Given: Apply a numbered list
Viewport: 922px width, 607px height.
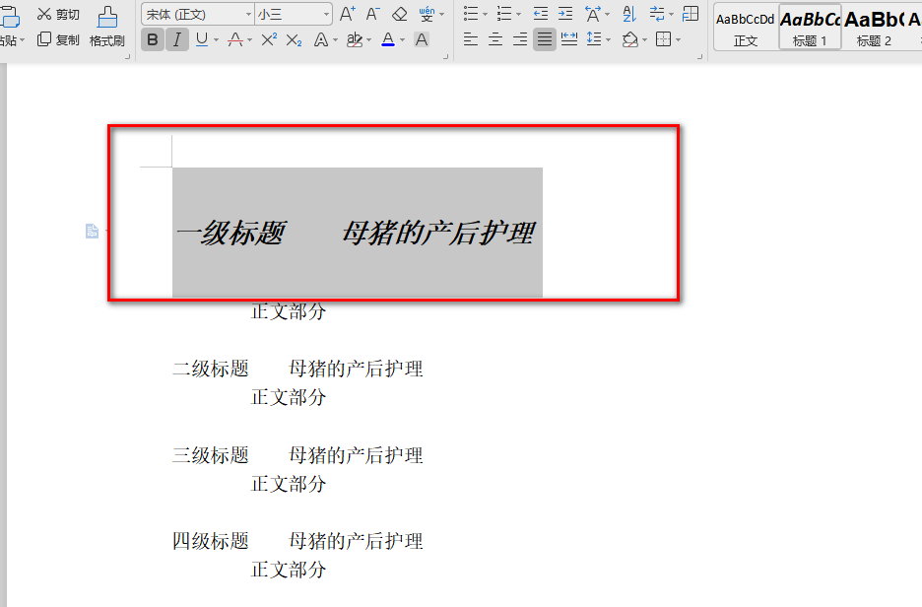Looking at the screenshot, I should (504, 14).
